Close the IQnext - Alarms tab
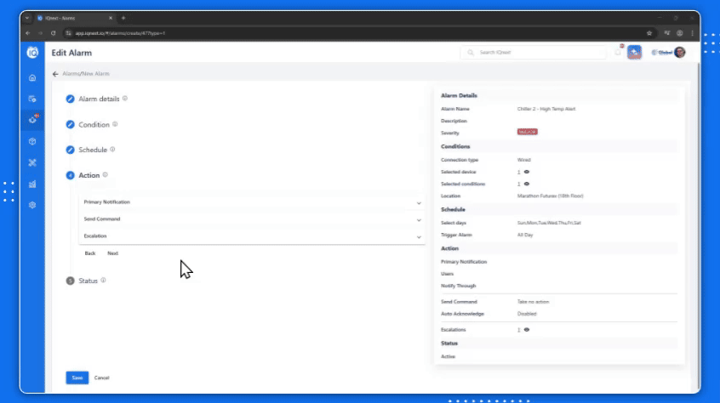720x403 pixels. click(110, 18)
